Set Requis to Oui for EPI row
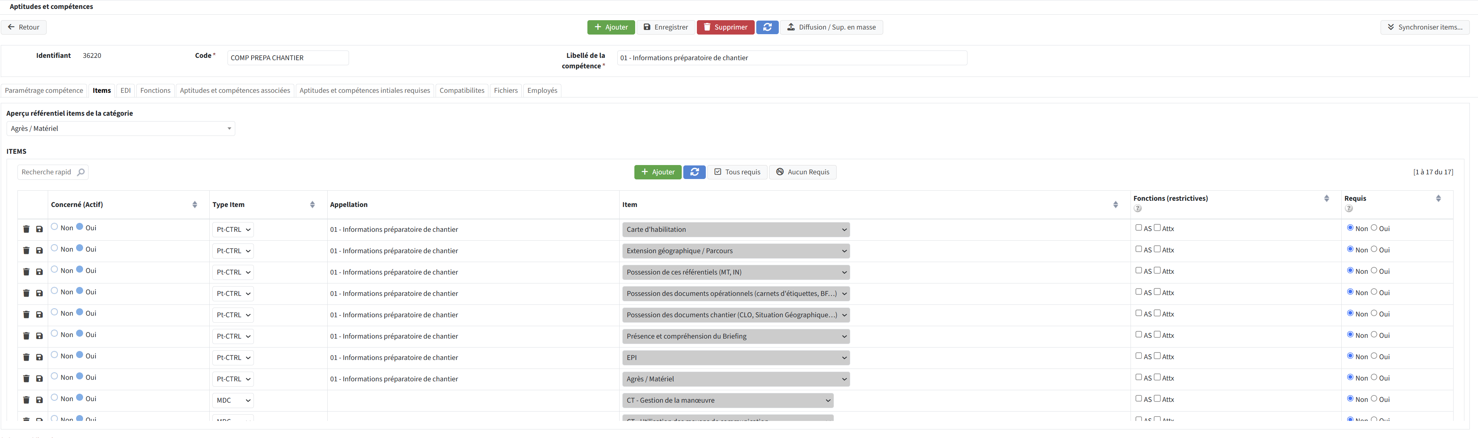1478x438 pixels. tap(1374, 356)
